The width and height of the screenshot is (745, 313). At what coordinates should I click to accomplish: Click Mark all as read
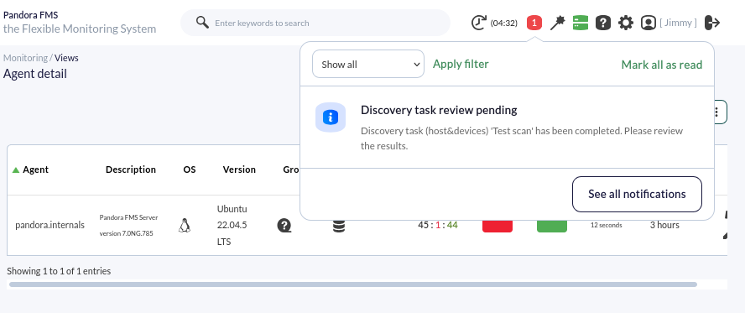pyautogui.click(x=661, y=65)
